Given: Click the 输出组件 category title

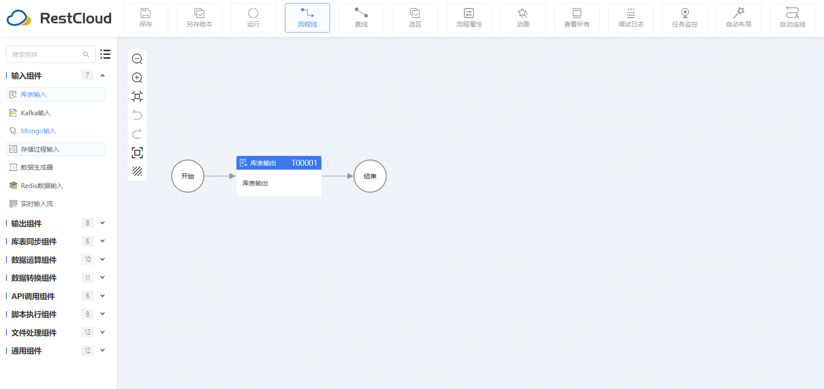Looking at the screenshot, I should [26, 224].
